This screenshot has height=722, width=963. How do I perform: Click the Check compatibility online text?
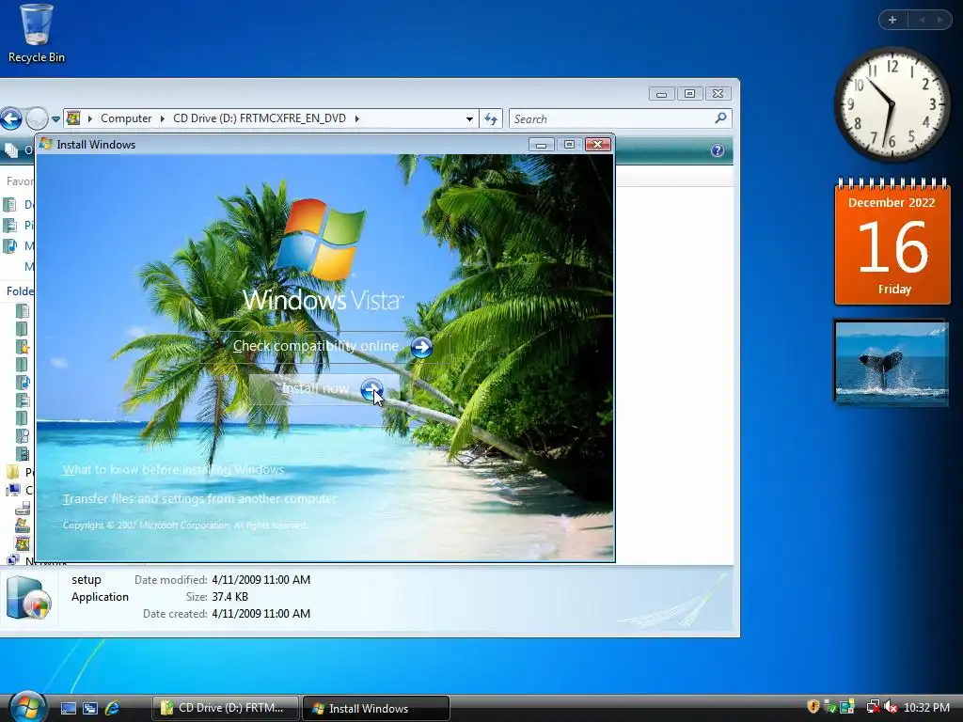(x=316, y=346)
